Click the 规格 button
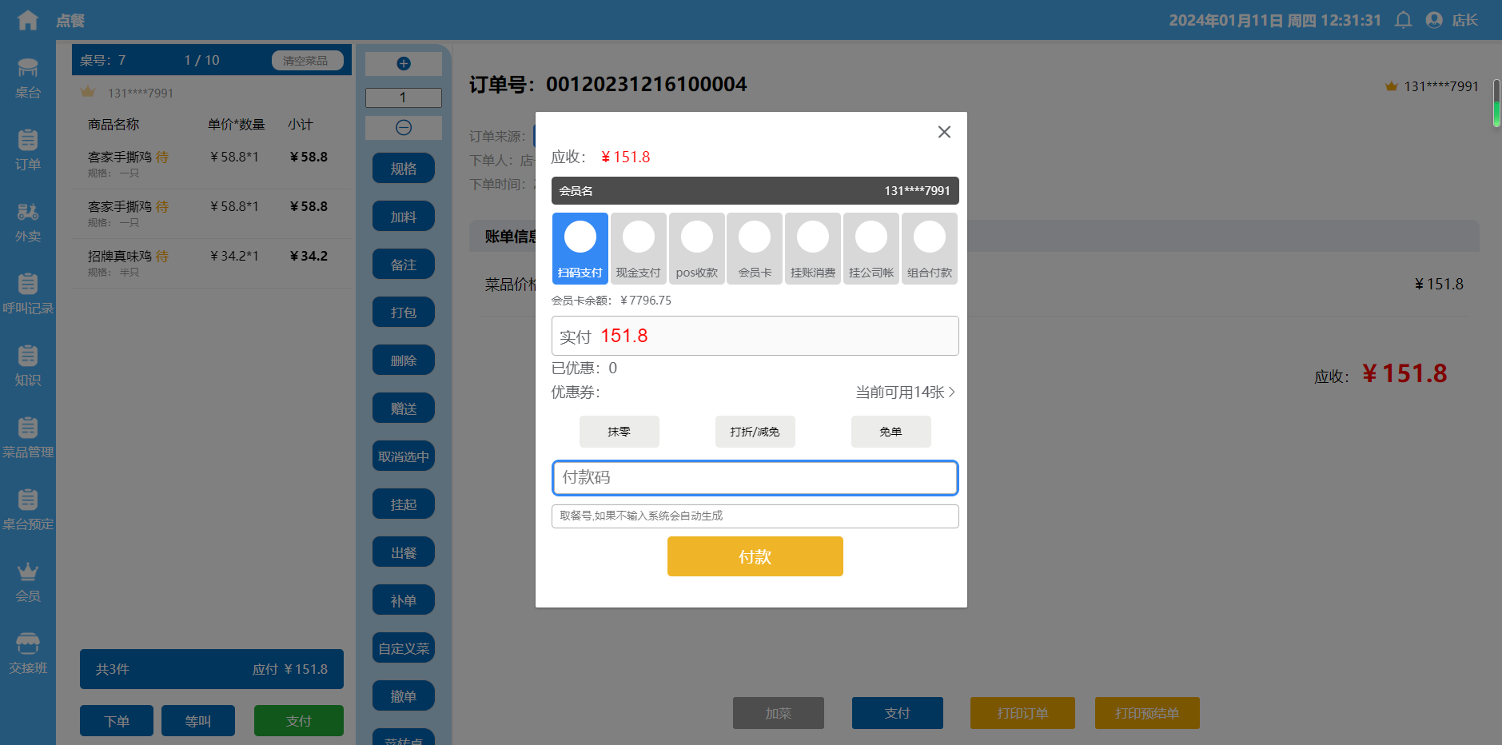 (404, 169)
